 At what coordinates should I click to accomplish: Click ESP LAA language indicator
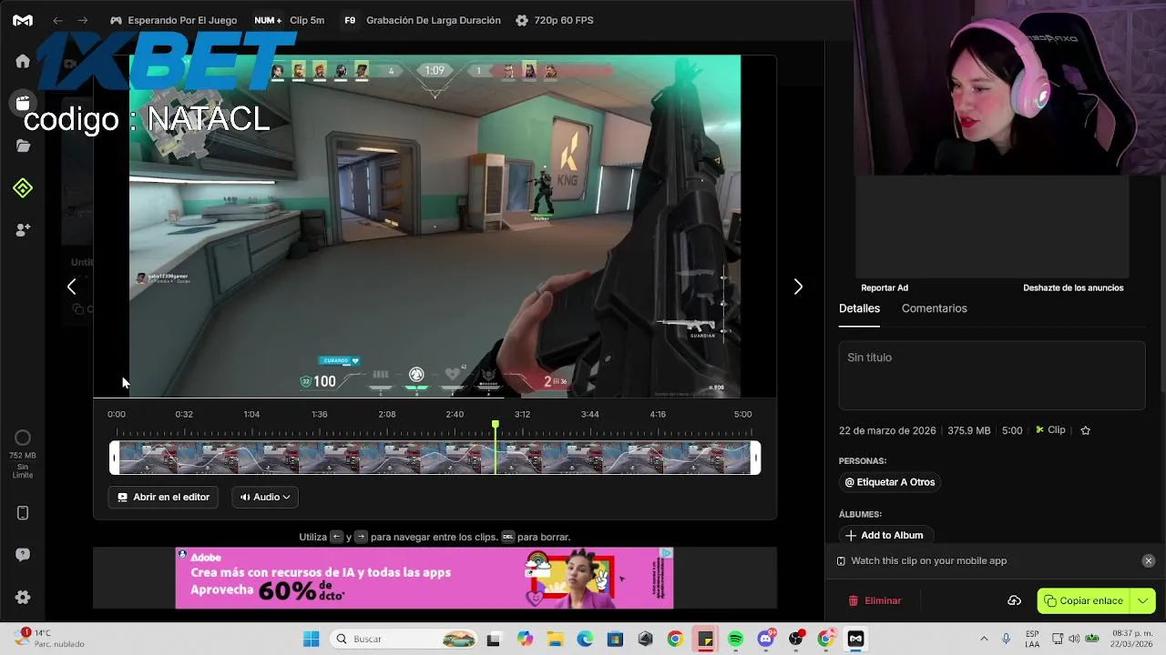tap(1032, 639)
